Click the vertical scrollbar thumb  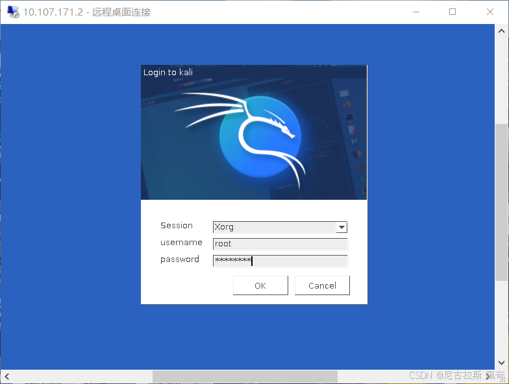(501, 202)
